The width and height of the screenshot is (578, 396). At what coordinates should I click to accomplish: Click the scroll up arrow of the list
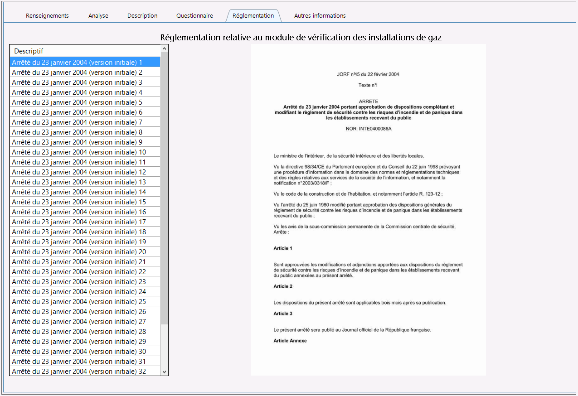click(164, 48)
